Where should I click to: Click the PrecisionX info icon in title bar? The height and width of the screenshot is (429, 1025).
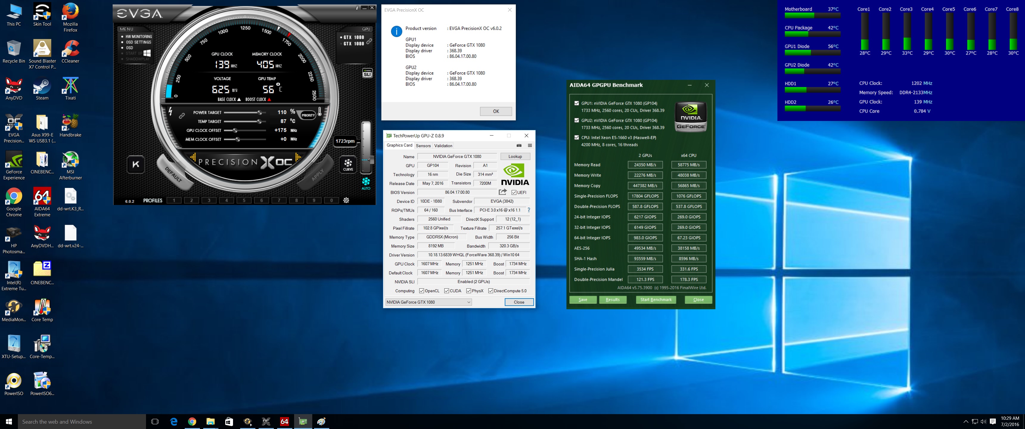357,7
